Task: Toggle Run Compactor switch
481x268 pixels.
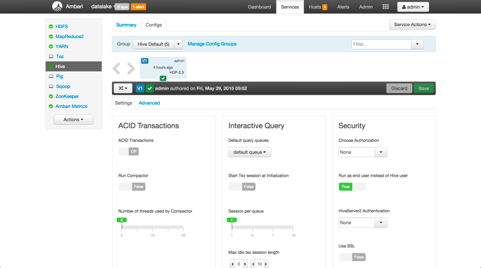Action: point(132,187)
